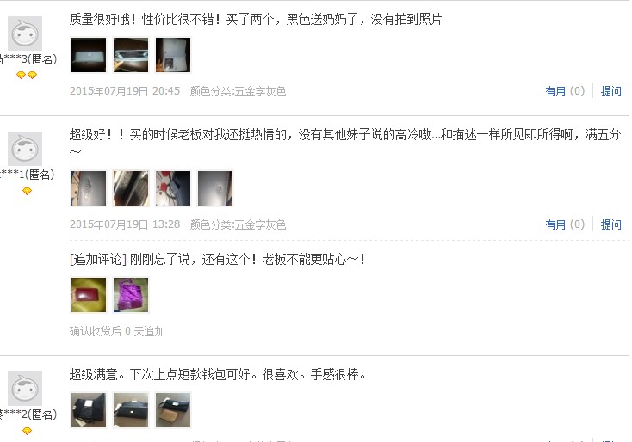View second review's first gray wallet photo
This screenshot has height=442, width=632.
tap(89, 188)
